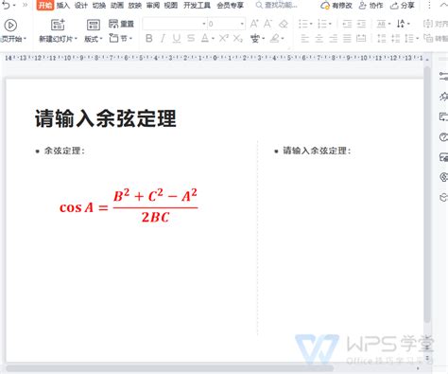Viewport: 448px width, 374px height.
Task: Apply superscript formatting icon
Action: [224, 39]
